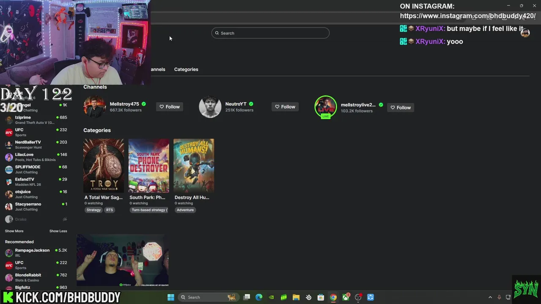Launch Microsoft Edge from the taskbar
The width and height of the screenshot is (541, 304).
(x=259, y=297)
